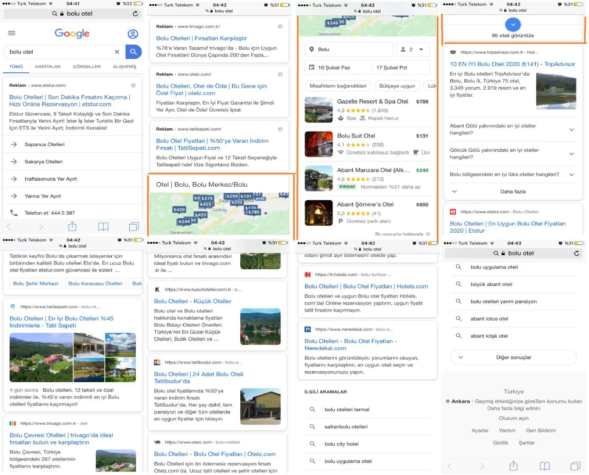Tap the Yarına Yer Ayırt row

(x=72, y=196)
